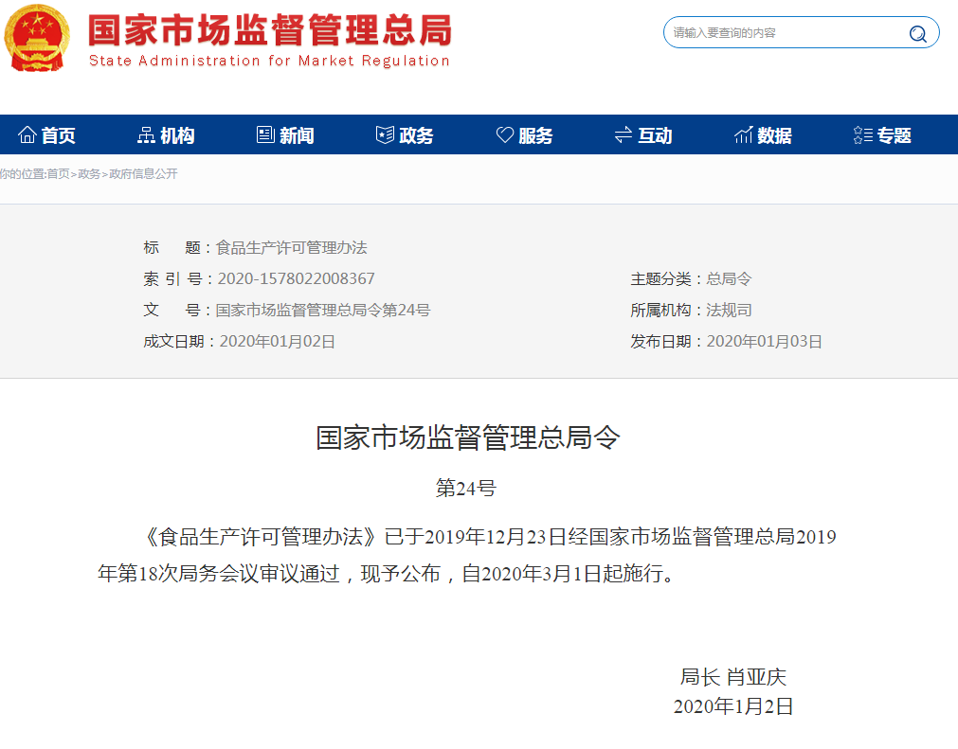Viewport: 958px width, 749px height.
Task: Click the signing date 2020年1月2日
Action: tap(733, 707)
